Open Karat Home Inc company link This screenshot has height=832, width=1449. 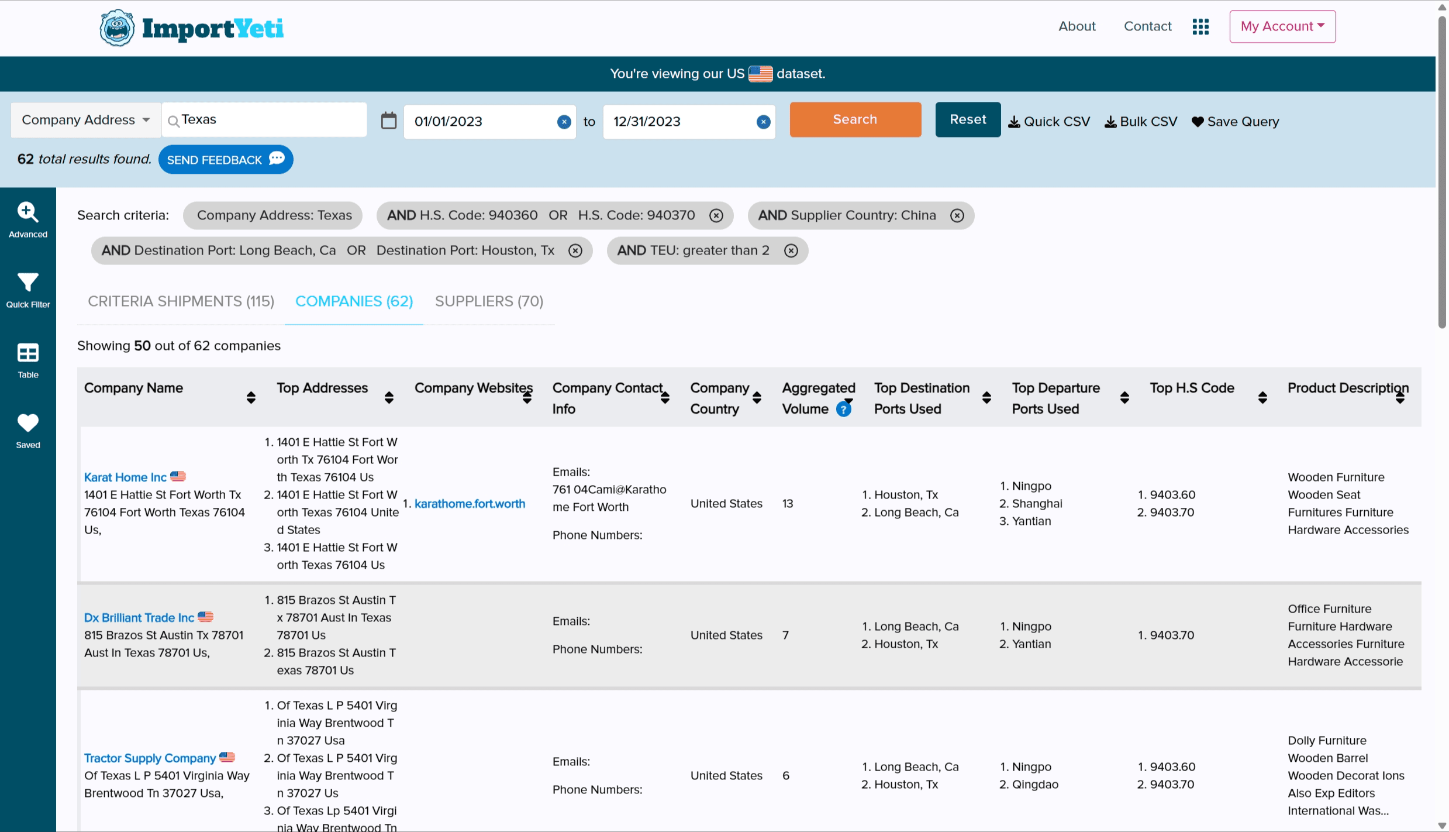125,477
